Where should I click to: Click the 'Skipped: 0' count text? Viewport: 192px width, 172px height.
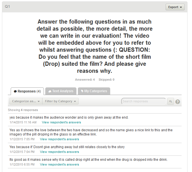[107, 80]
